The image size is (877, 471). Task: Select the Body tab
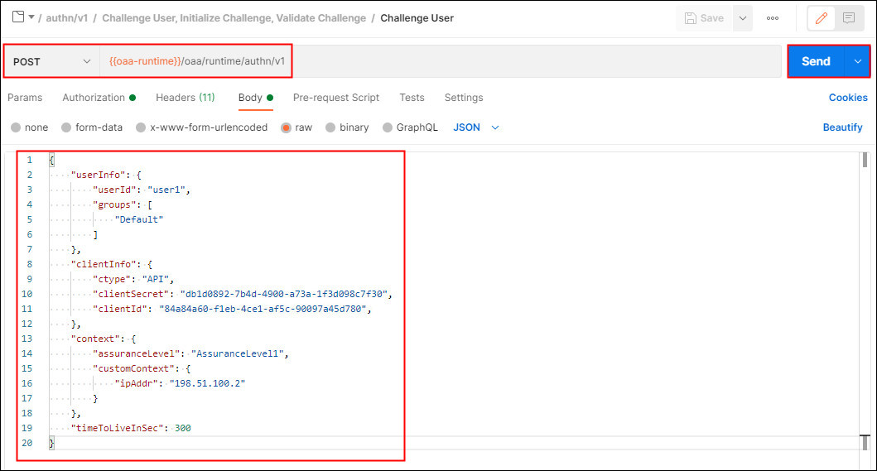pos(256,98)
